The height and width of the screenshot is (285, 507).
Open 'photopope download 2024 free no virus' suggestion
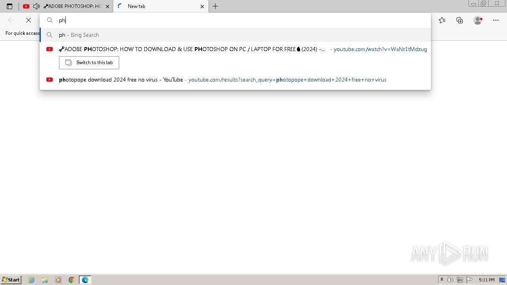235,80
